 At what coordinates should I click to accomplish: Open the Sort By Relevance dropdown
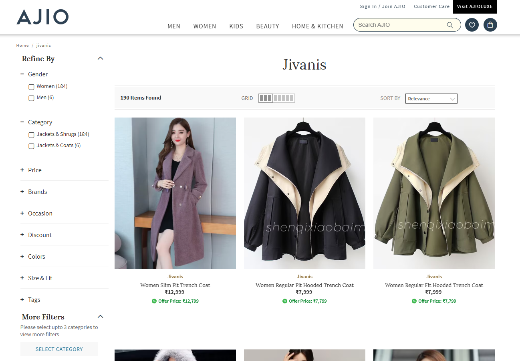[431, 99]
